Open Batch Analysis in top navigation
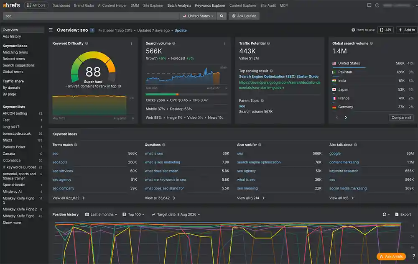This screenshot has width=418, height=264. pos(179,5)
